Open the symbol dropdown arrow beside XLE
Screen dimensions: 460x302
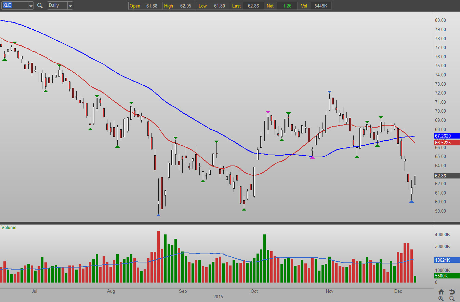31,6
